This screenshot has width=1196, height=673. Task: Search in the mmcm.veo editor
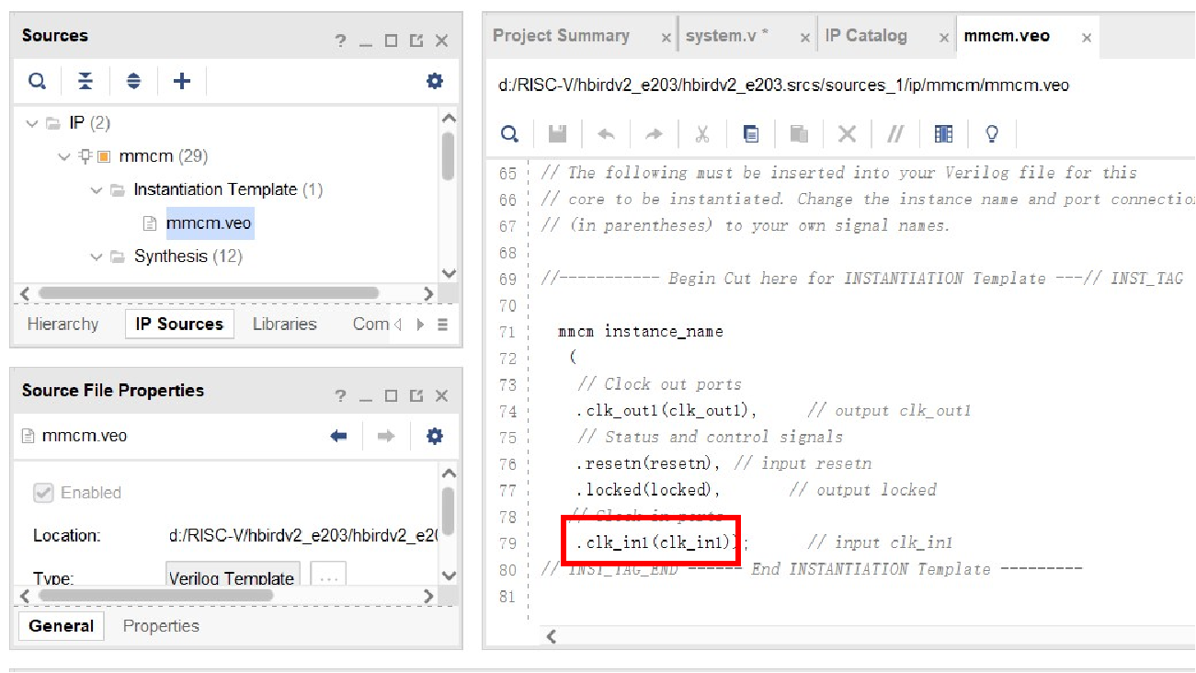tap(508, 134)
